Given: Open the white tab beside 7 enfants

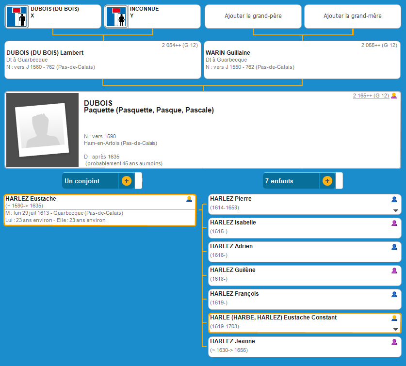Looking at the screenshot, I should click(340, 181).
